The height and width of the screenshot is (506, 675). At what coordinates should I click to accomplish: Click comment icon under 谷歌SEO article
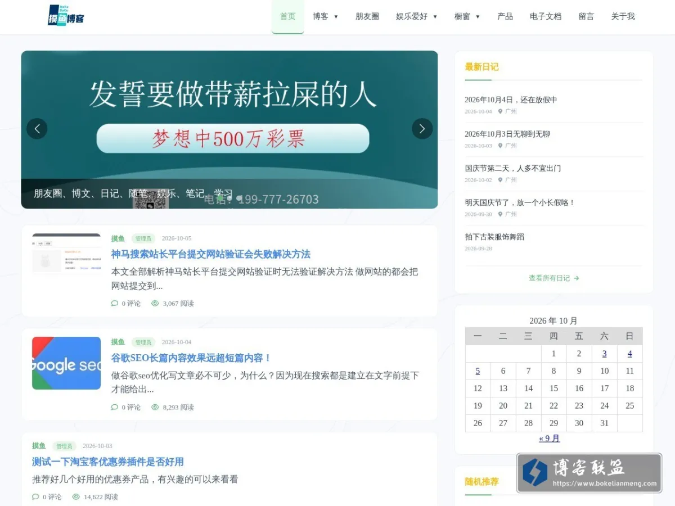tap(115, 407)
